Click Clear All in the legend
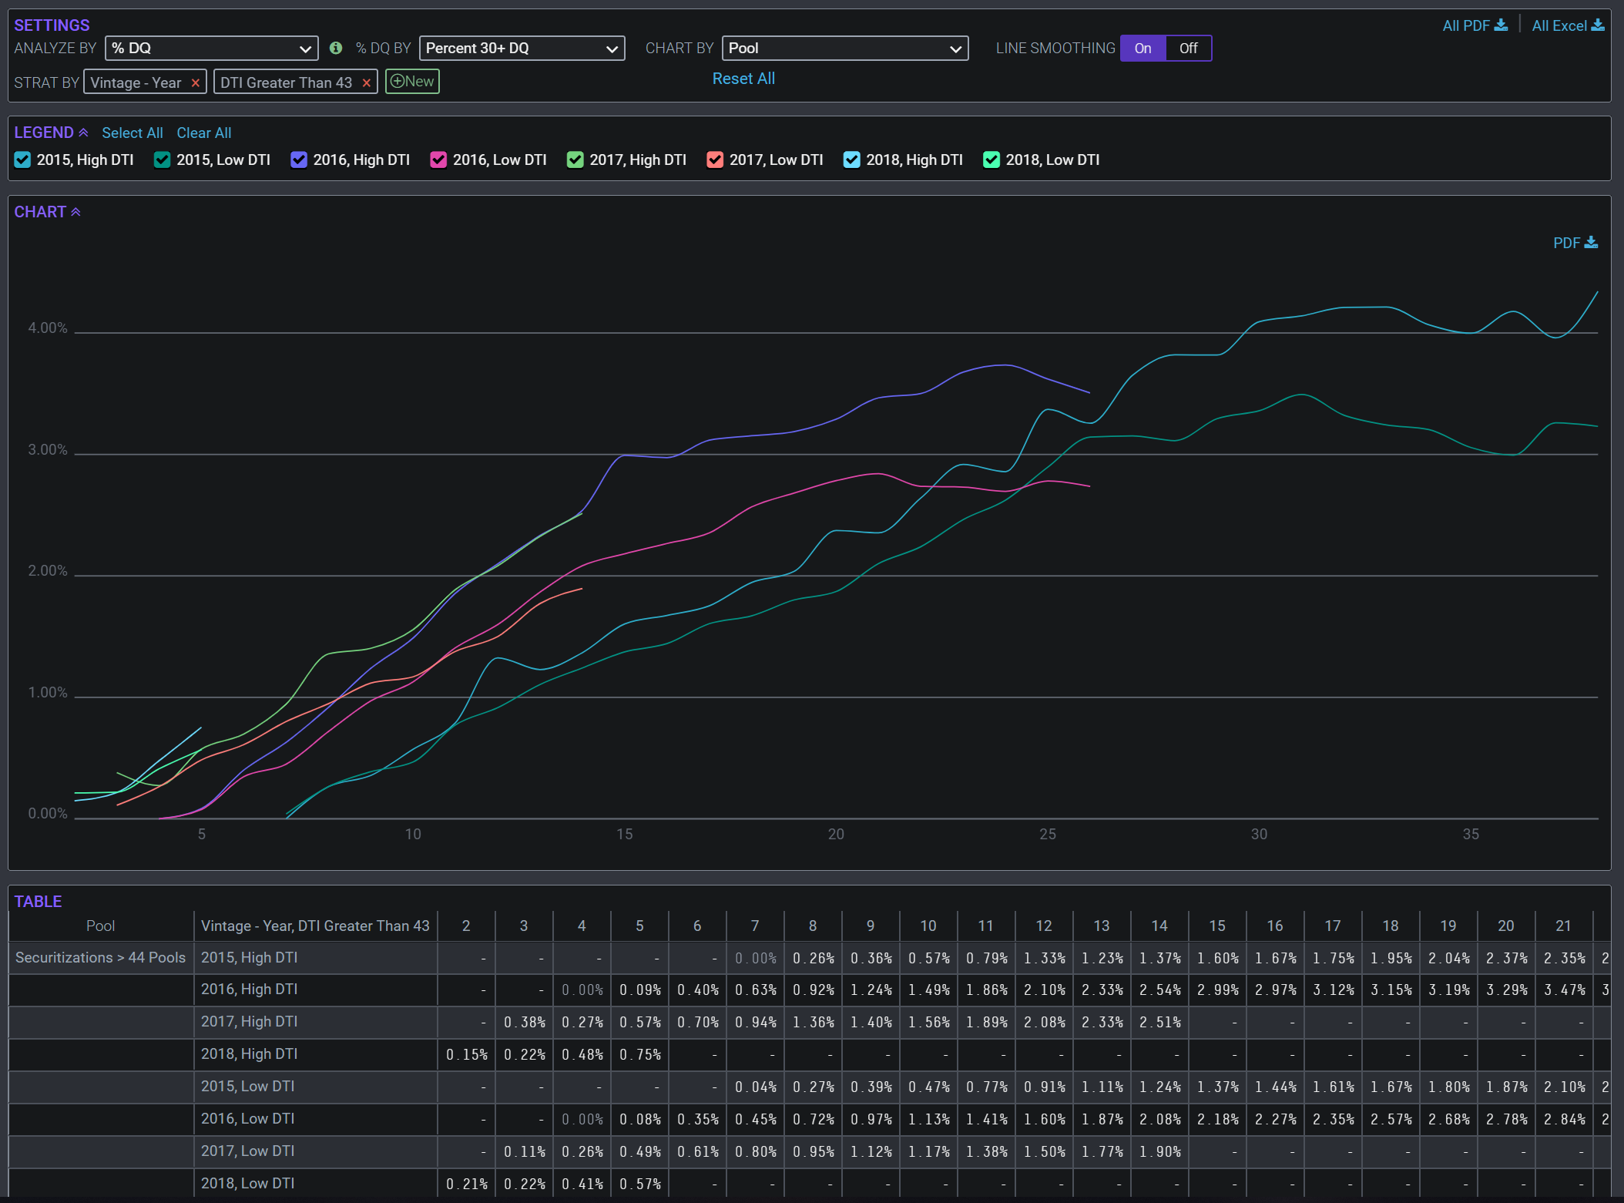This screenshot has height=1203, width=1624. (203, 133)
